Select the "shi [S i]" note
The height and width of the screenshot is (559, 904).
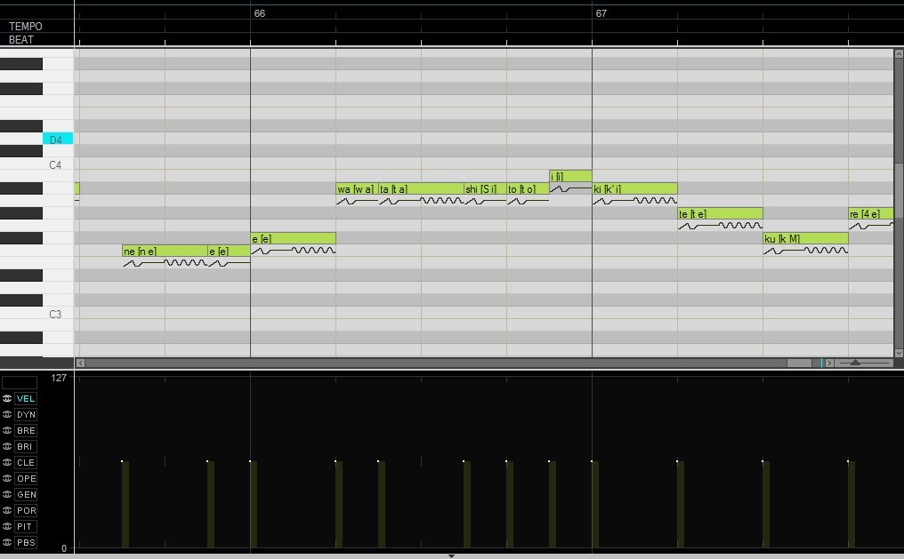pyautogui.click(x=485, y=188)
